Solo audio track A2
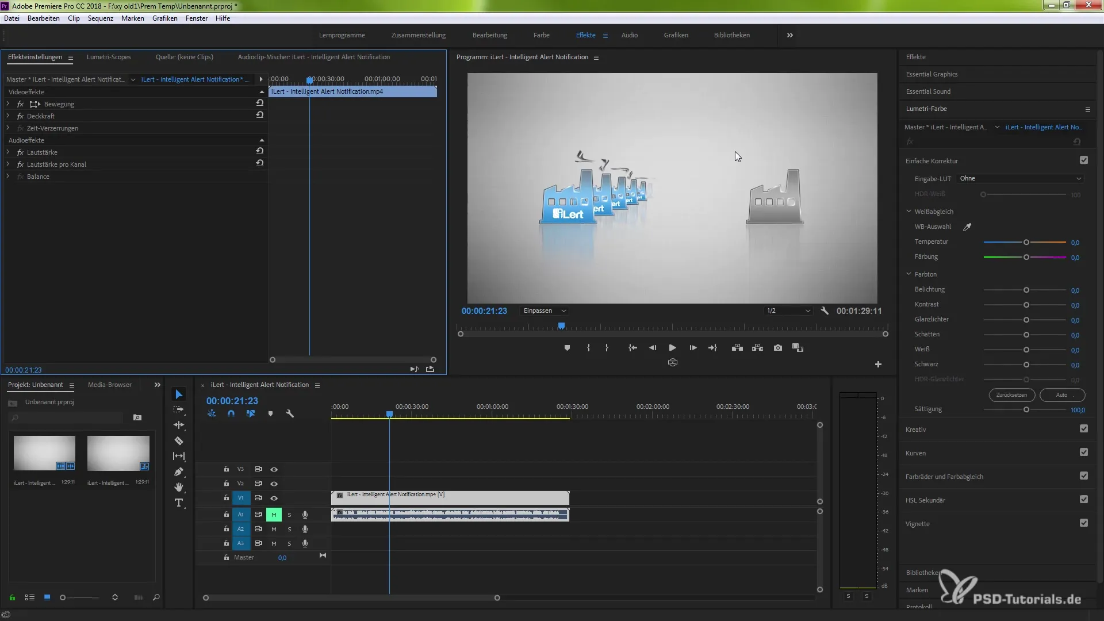This screenshot has width=1104, height=621. click(x=289, y=529)
